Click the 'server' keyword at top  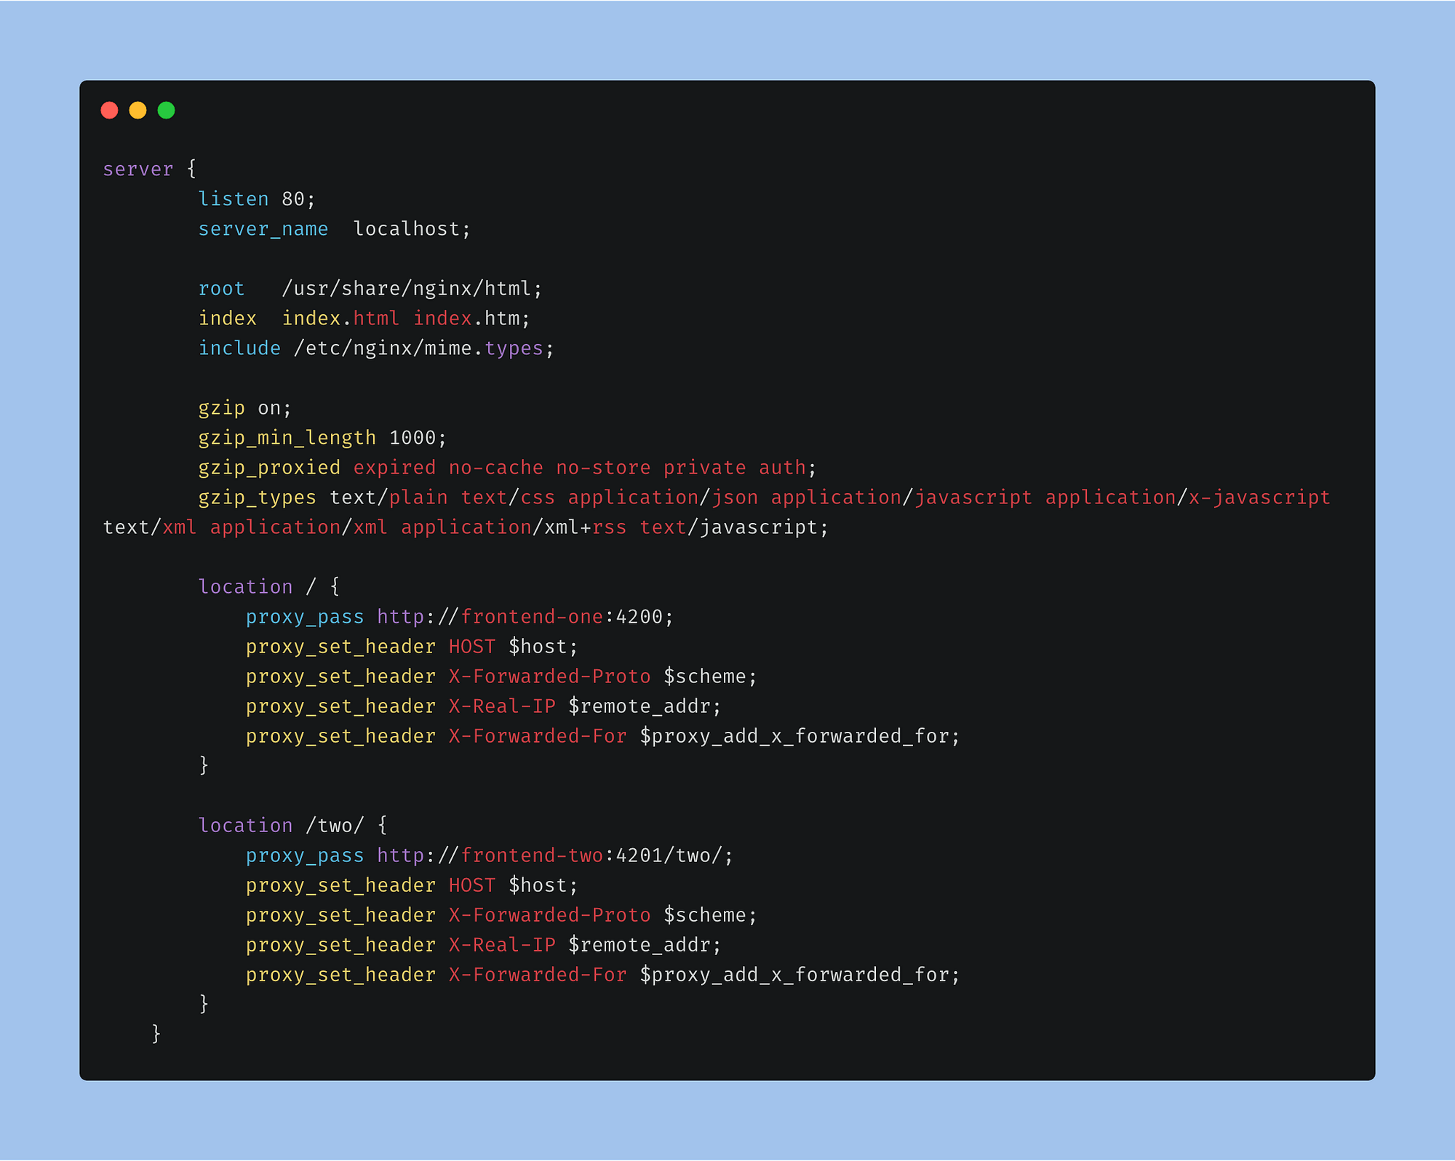[137, 169]
